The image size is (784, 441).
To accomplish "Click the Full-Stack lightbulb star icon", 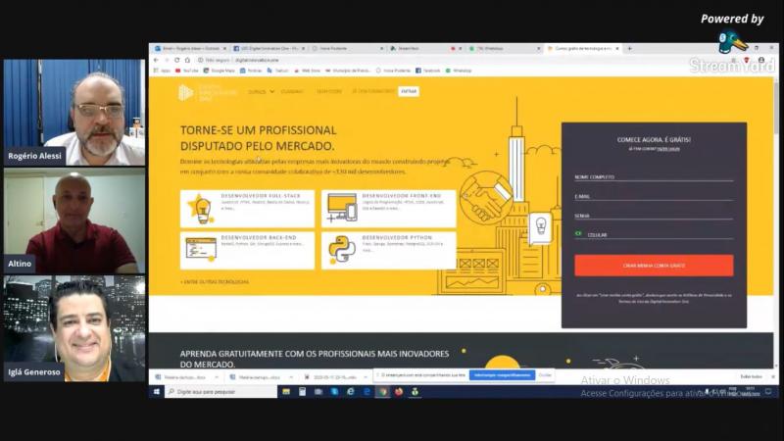I will (x=201, y=209).
